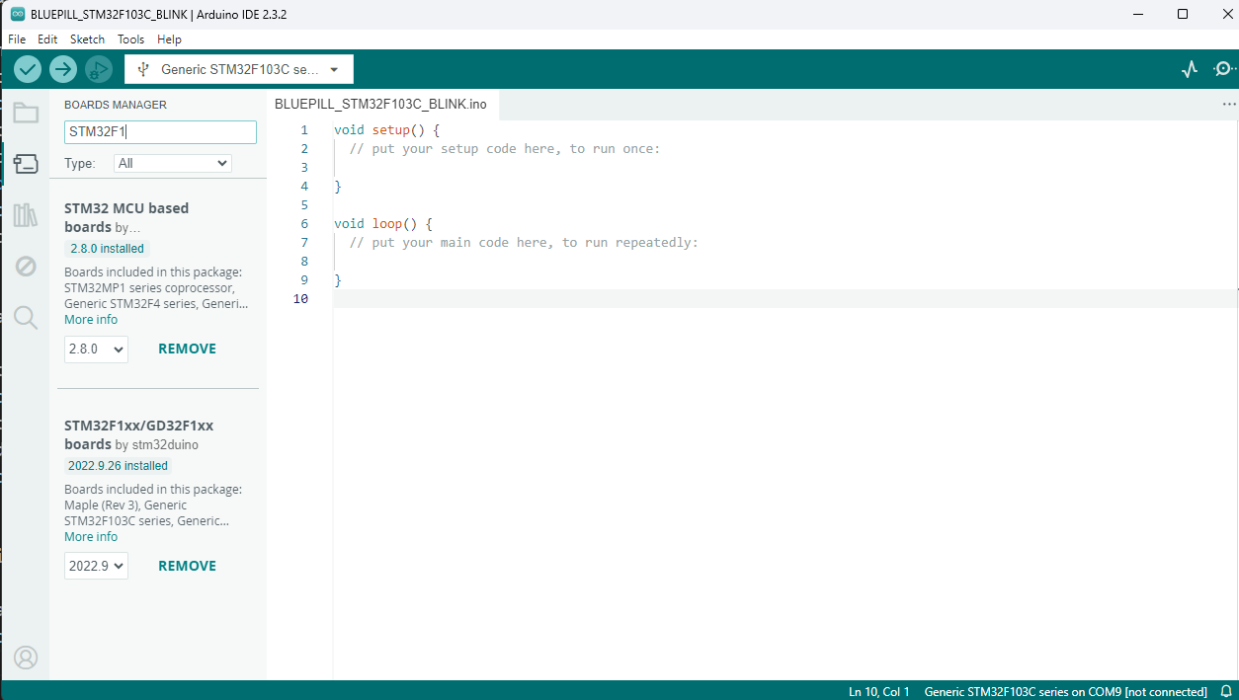Open More info for STM32F1xx/GD32F1xx boards
This screenshot has width=1239, height=700.
[91, 537]
